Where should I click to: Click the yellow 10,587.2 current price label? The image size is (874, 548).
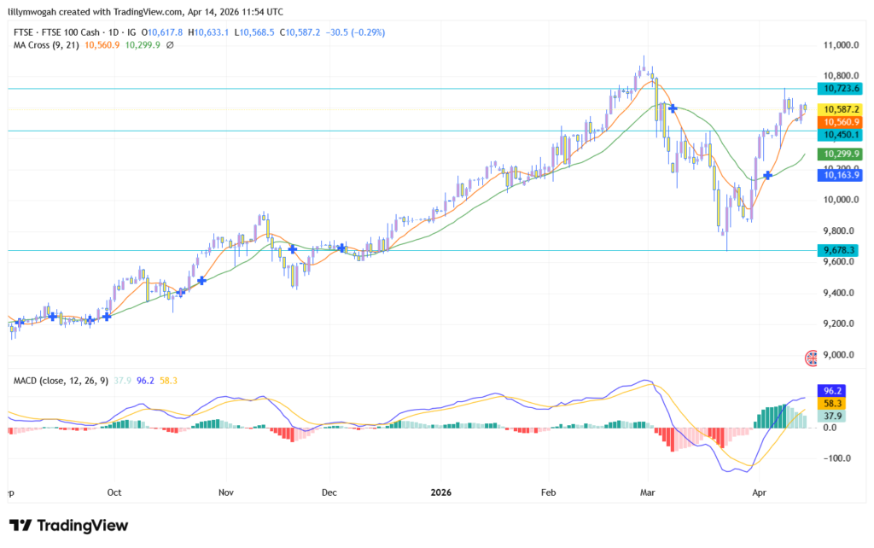click(x=839, y=109)
